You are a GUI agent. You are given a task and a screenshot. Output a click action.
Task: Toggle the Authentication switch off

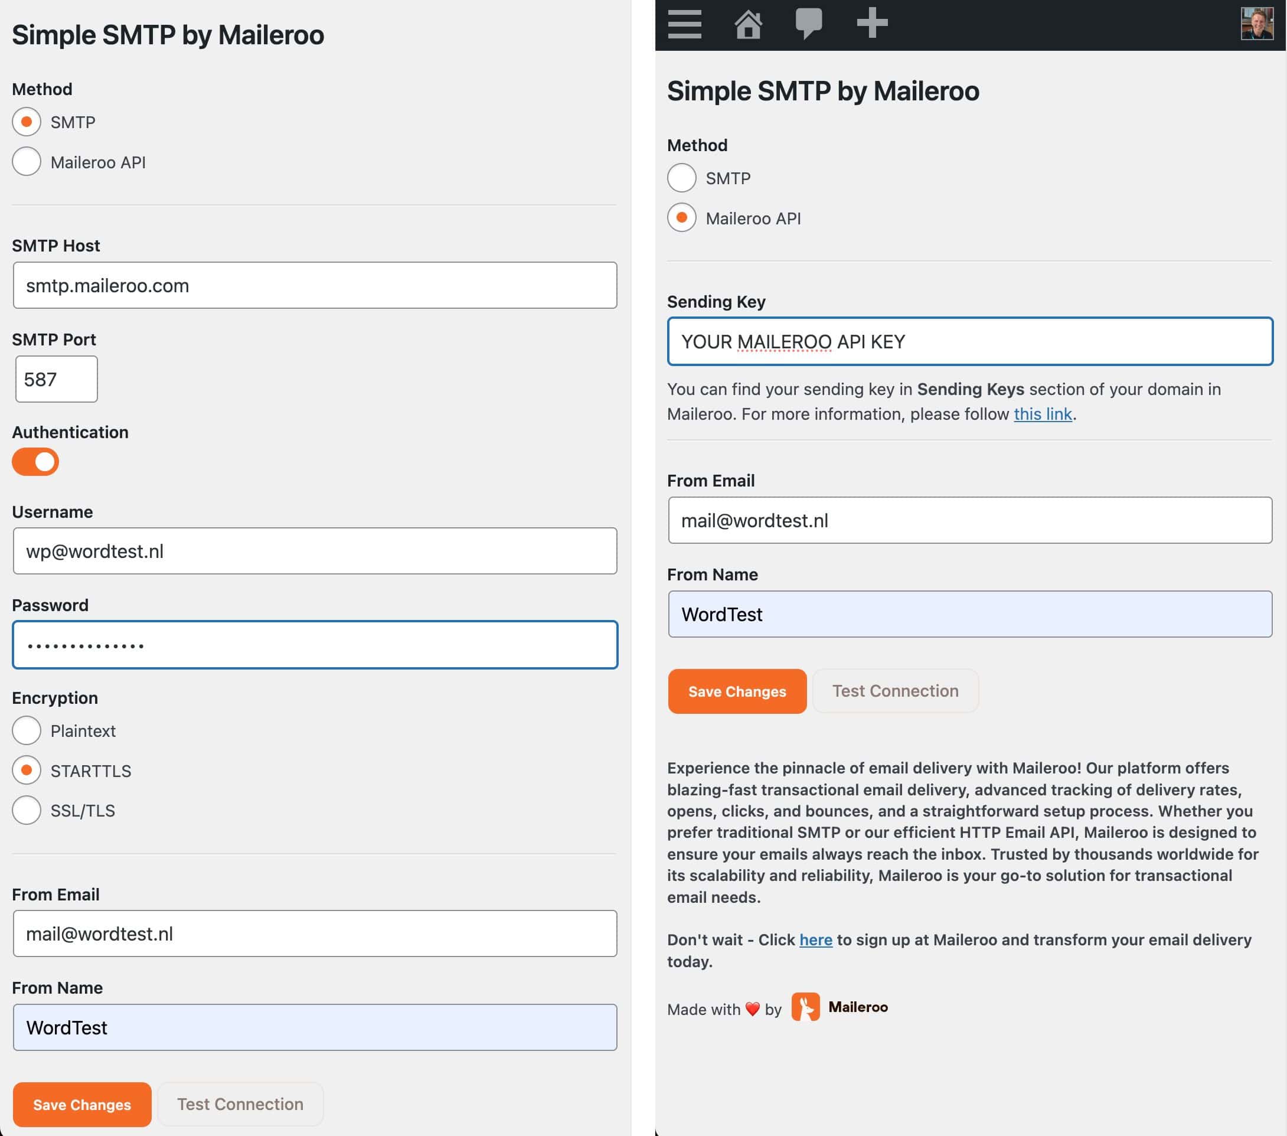[x=35, y=462]
